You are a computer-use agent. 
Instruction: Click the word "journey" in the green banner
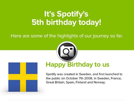[x=100, y=36]
